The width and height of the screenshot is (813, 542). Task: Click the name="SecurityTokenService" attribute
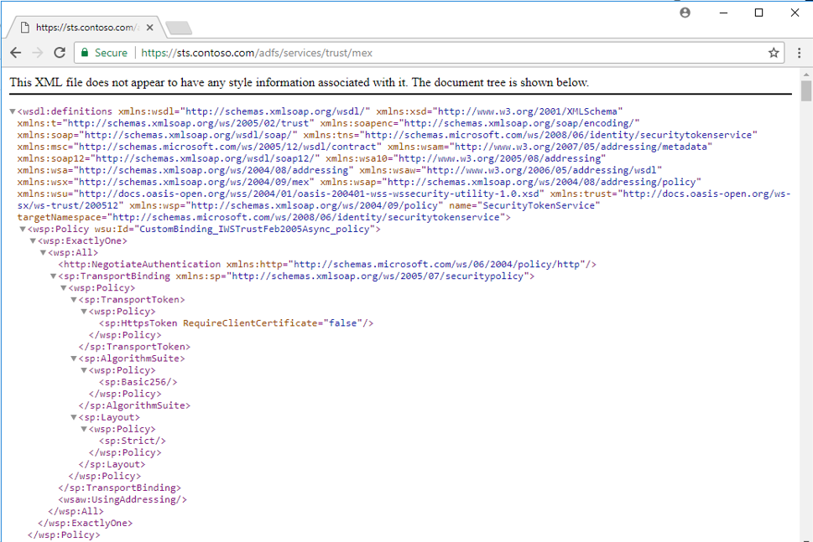(x=524, y=205)
